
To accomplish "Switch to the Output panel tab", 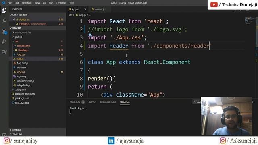I will click(x=92, y=102).
